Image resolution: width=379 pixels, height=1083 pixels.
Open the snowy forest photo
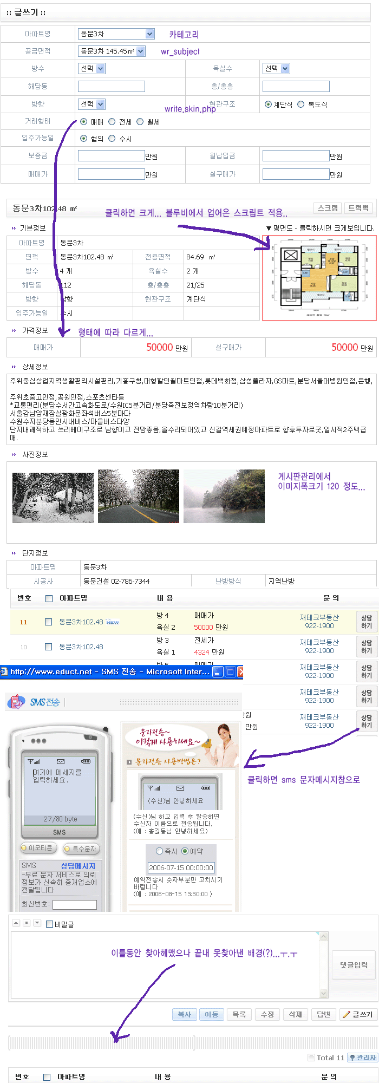[x=53, y=498]
